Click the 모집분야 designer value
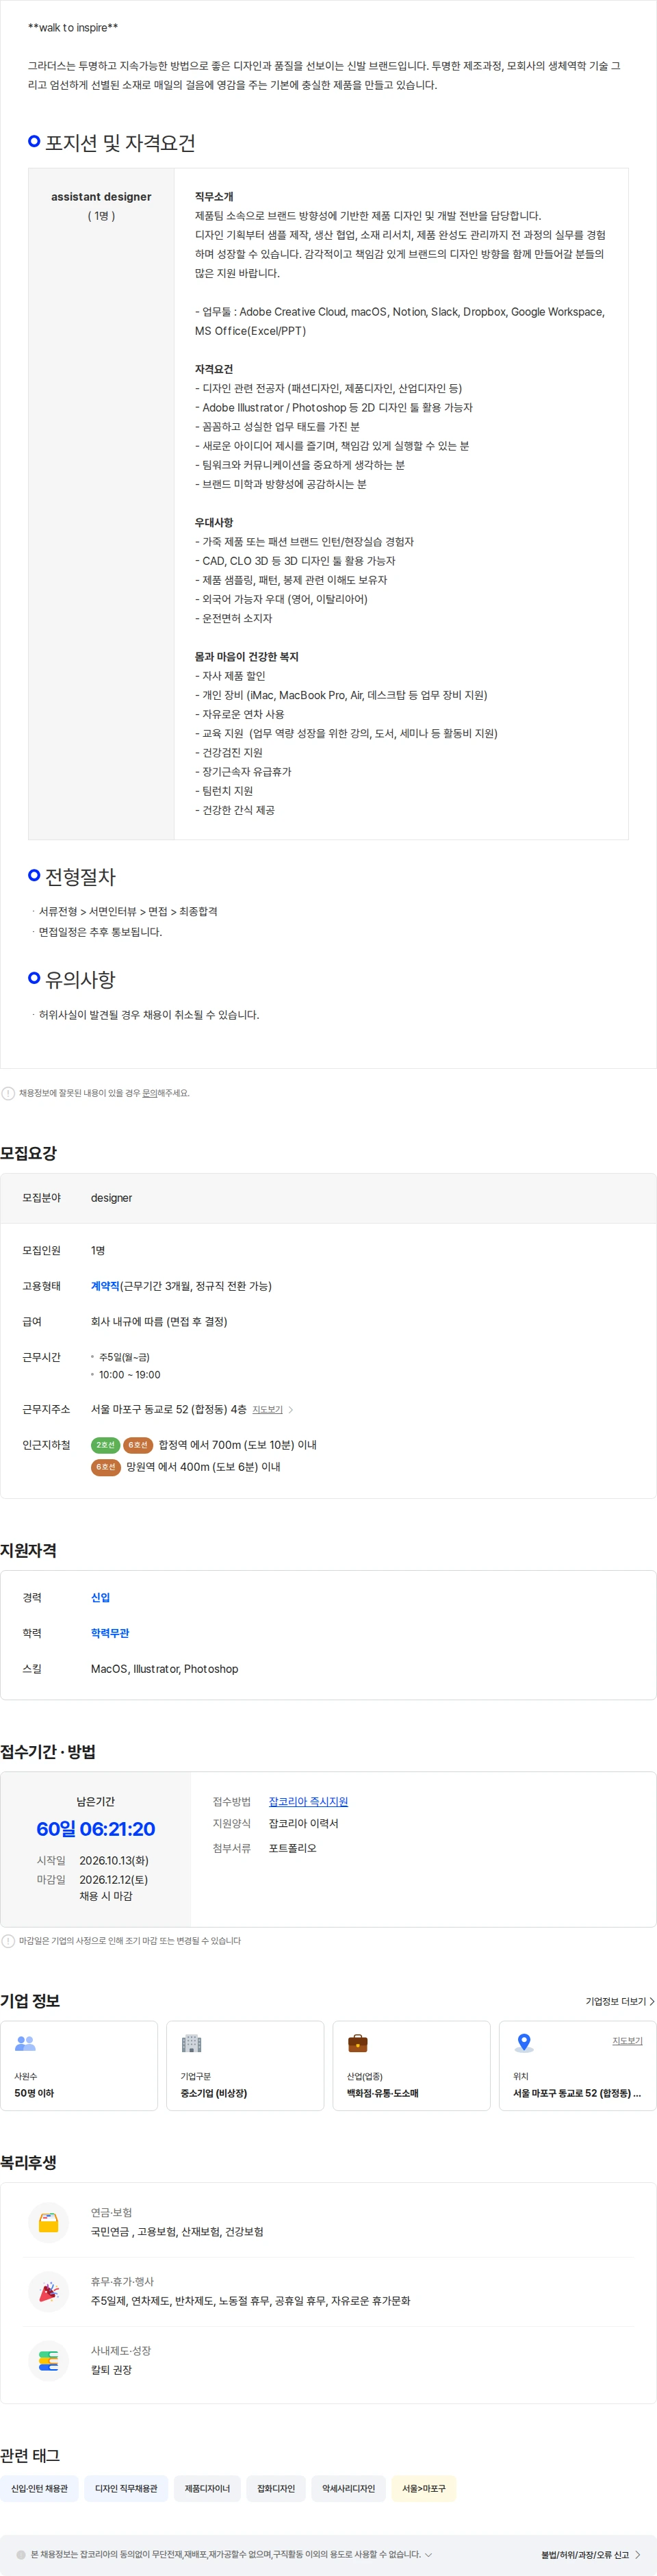The height and width of the screenshot is (2576, 657). pyautogui.click(x=111, y=1198)
